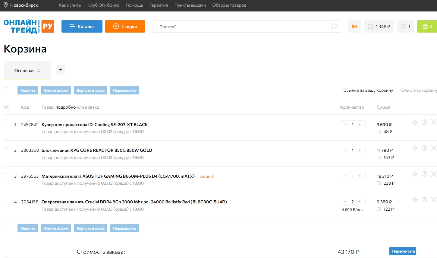Postpone XPG CORE REACTOR with clock icon
The height and width of the screenshot is (258, 437).
coord(424,148)
